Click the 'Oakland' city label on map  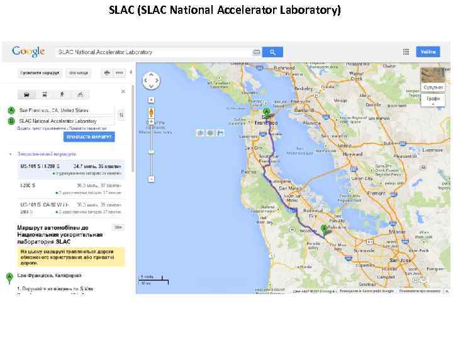pyautogui.click(x=304, y=110)
